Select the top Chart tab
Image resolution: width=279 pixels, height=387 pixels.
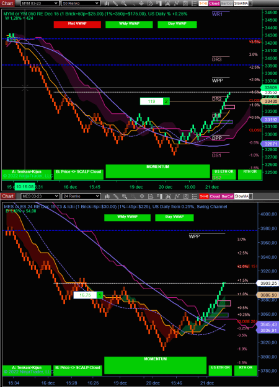(x=7, y=3)
